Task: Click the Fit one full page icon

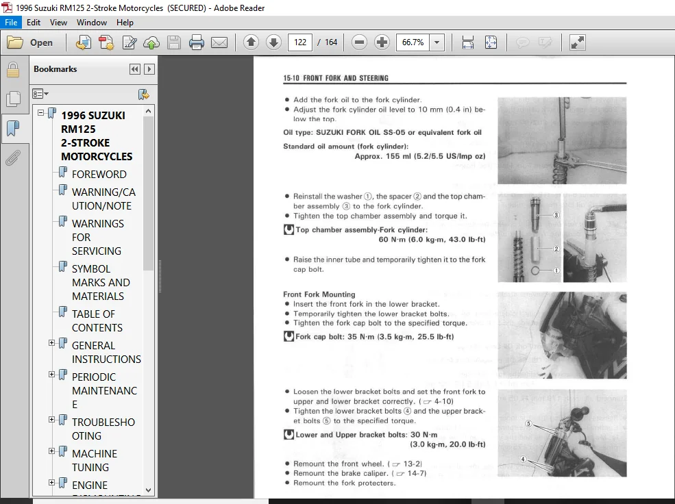Action: pos(491,42)
